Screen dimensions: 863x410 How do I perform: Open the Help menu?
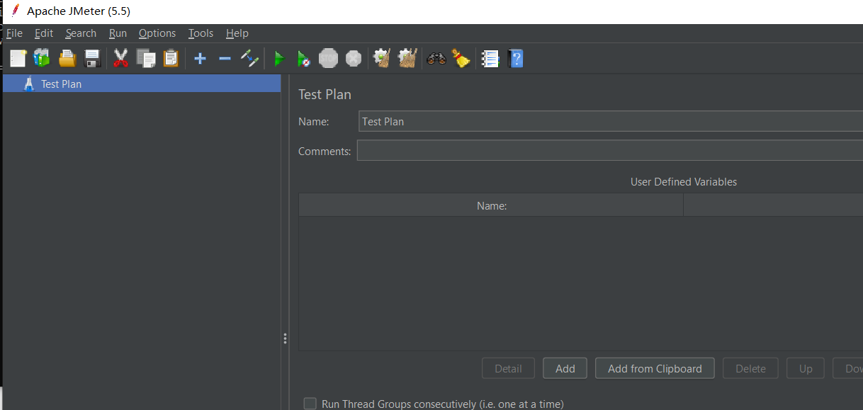point(237,33)
